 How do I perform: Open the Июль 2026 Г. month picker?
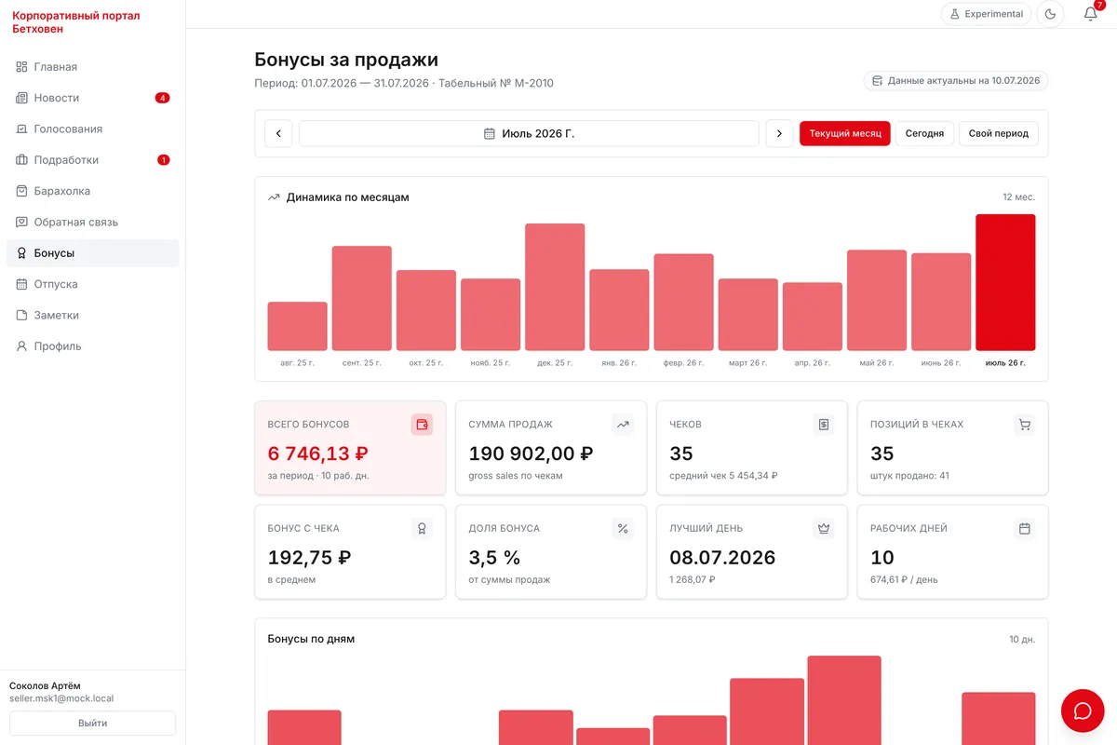click(529, 133)
